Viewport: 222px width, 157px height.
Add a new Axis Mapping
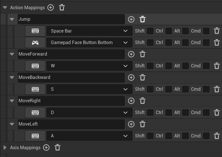coord(46,147)
